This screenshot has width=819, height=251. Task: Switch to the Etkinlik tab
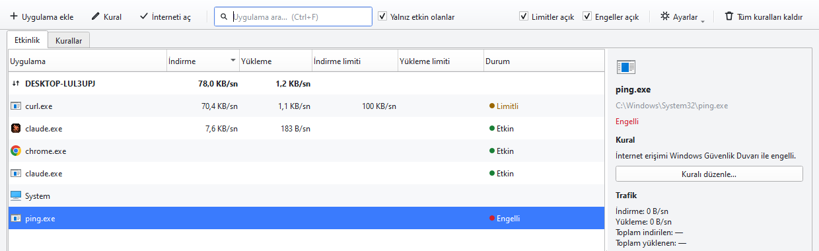pos(28,40)
